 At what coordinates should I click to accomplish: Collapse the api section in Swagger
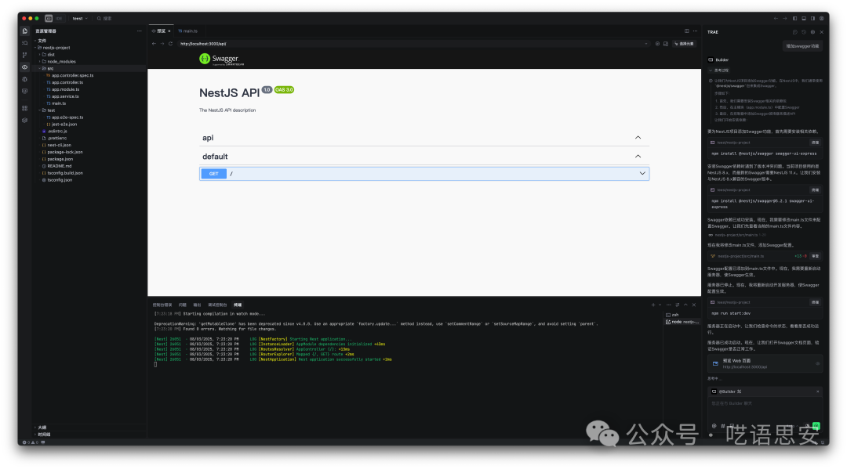(638, 138)
